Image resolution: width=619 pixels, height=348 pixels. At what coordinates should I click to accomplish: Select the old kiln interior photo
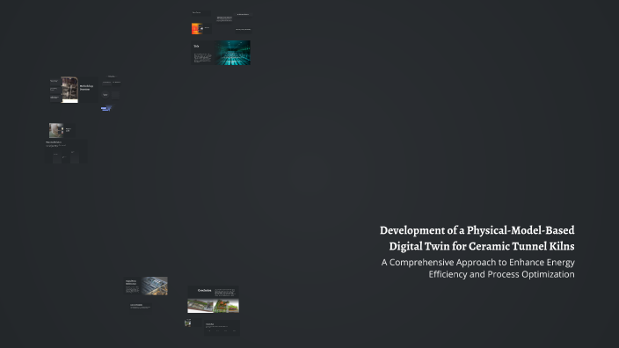point(69,90)
